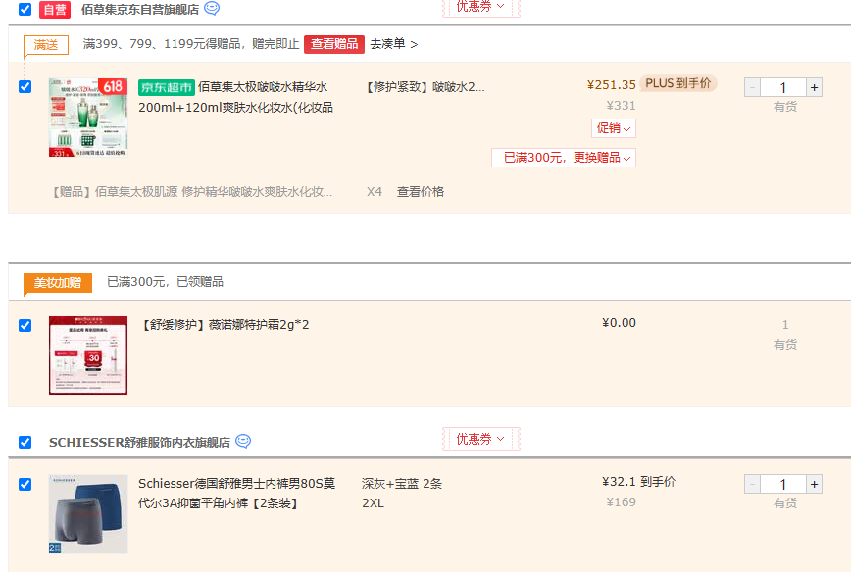Click the quantity field for Schiesser 内裤

click(783, 484)
